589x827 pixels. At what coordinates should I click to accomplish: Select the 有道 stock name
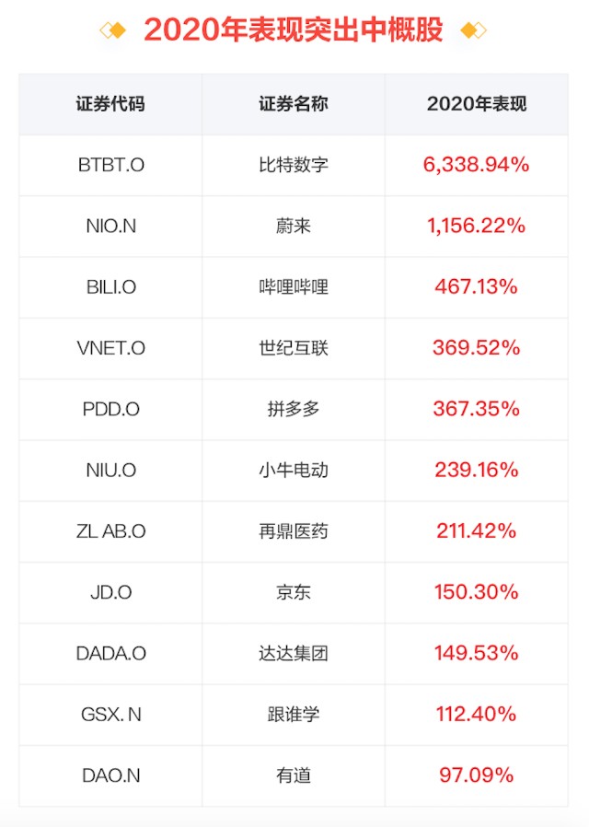point(294,775)
